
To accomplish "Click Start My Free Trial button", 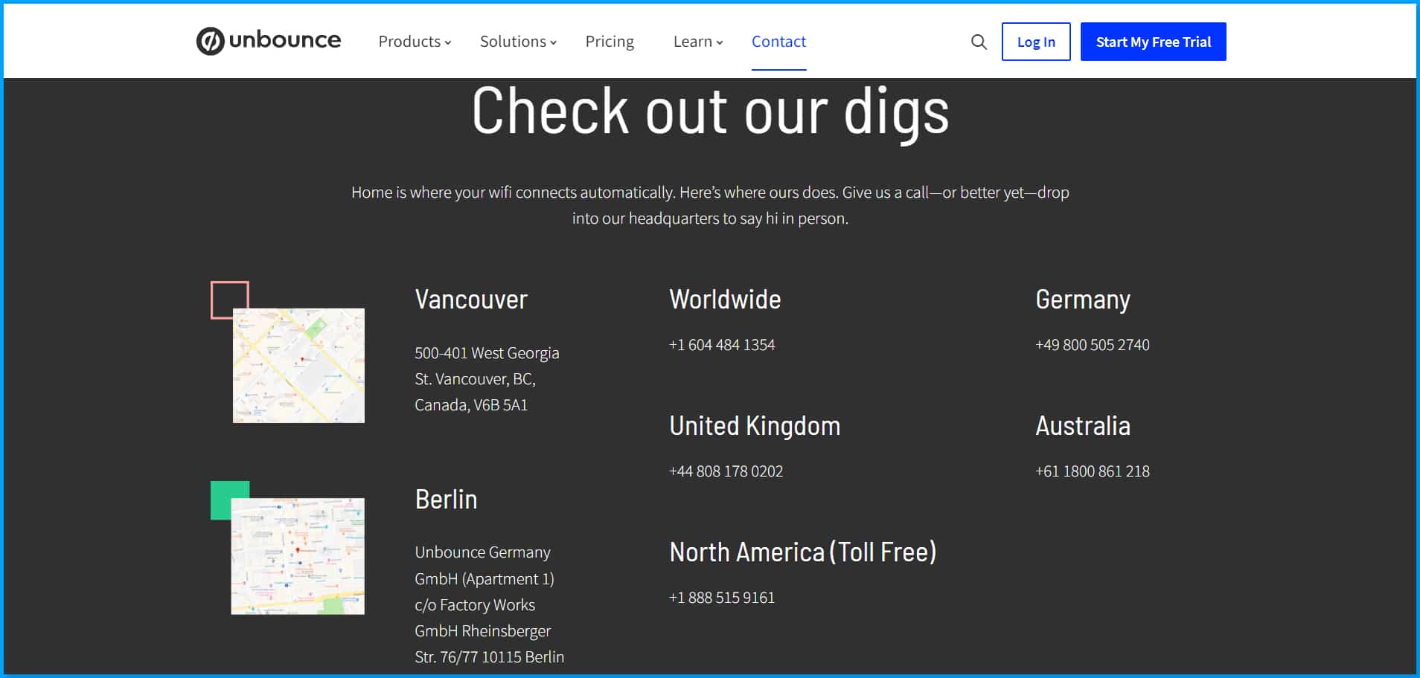I will coord(1153,42).
